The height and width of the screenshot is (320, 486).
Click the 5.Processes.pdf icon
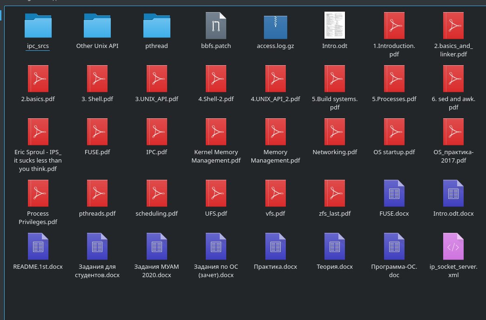[x=394, y=79]
